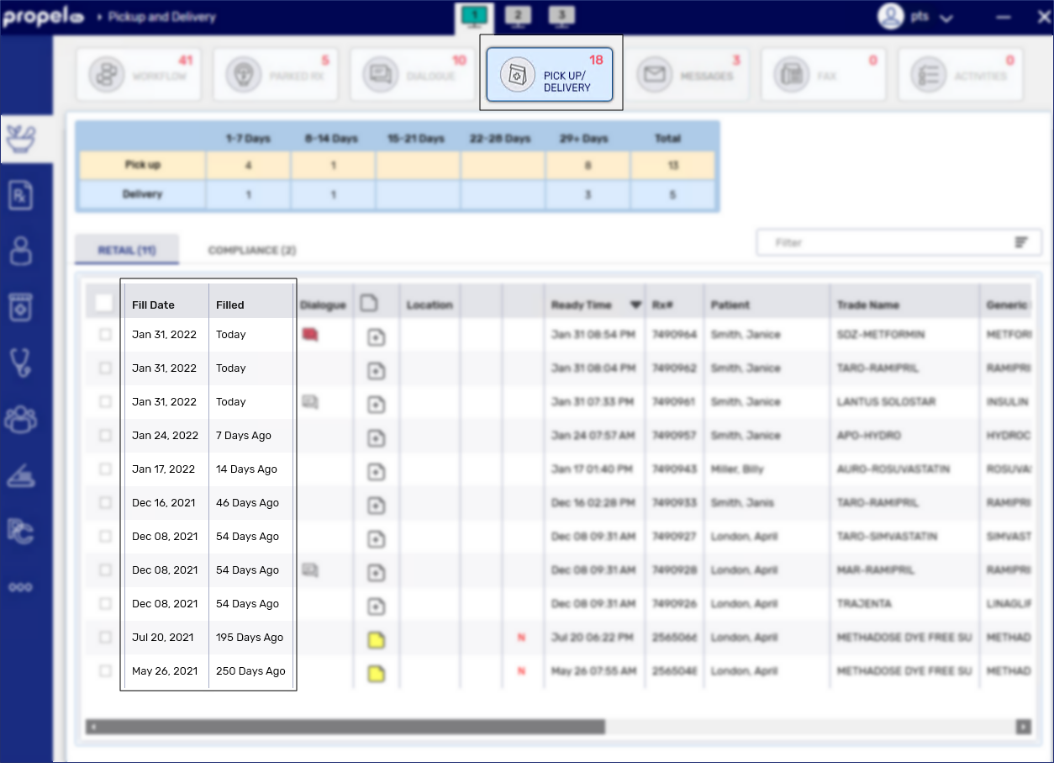Click the Ready Time sort arrow

(x=635, y=305)
